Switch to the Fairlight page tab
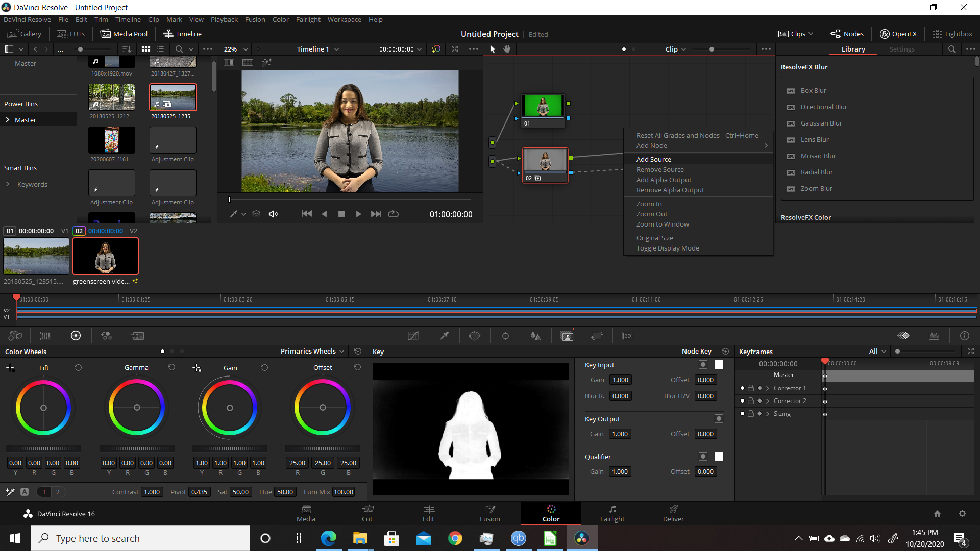The height and width of the screenshot is (551, 980). coord(612,513)
